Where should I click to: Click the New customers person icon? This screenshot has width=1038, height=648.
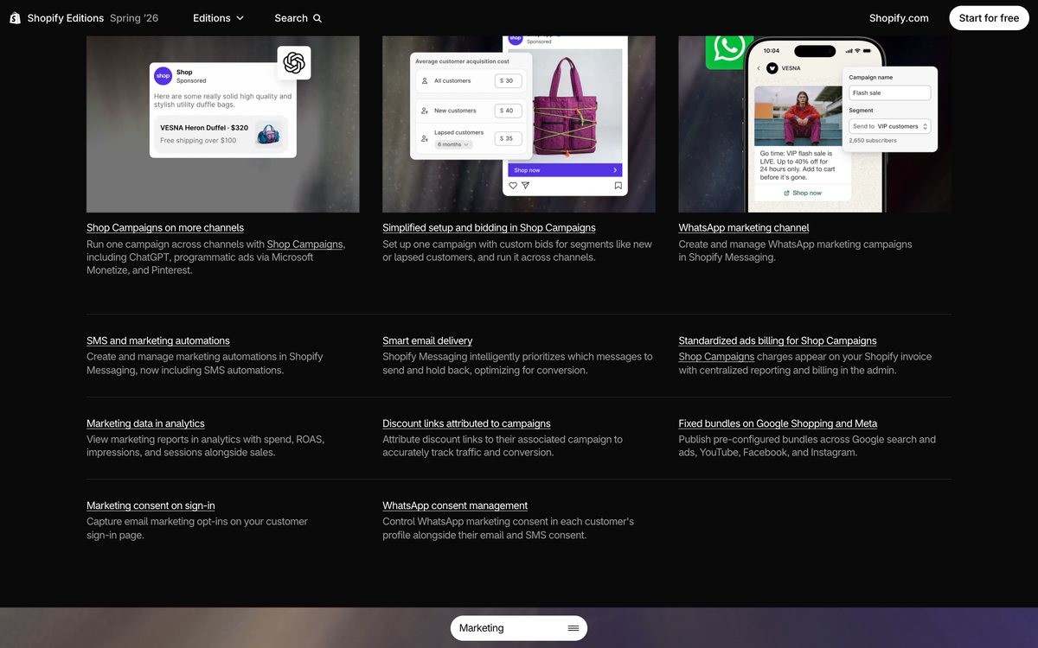pos(425,111)
